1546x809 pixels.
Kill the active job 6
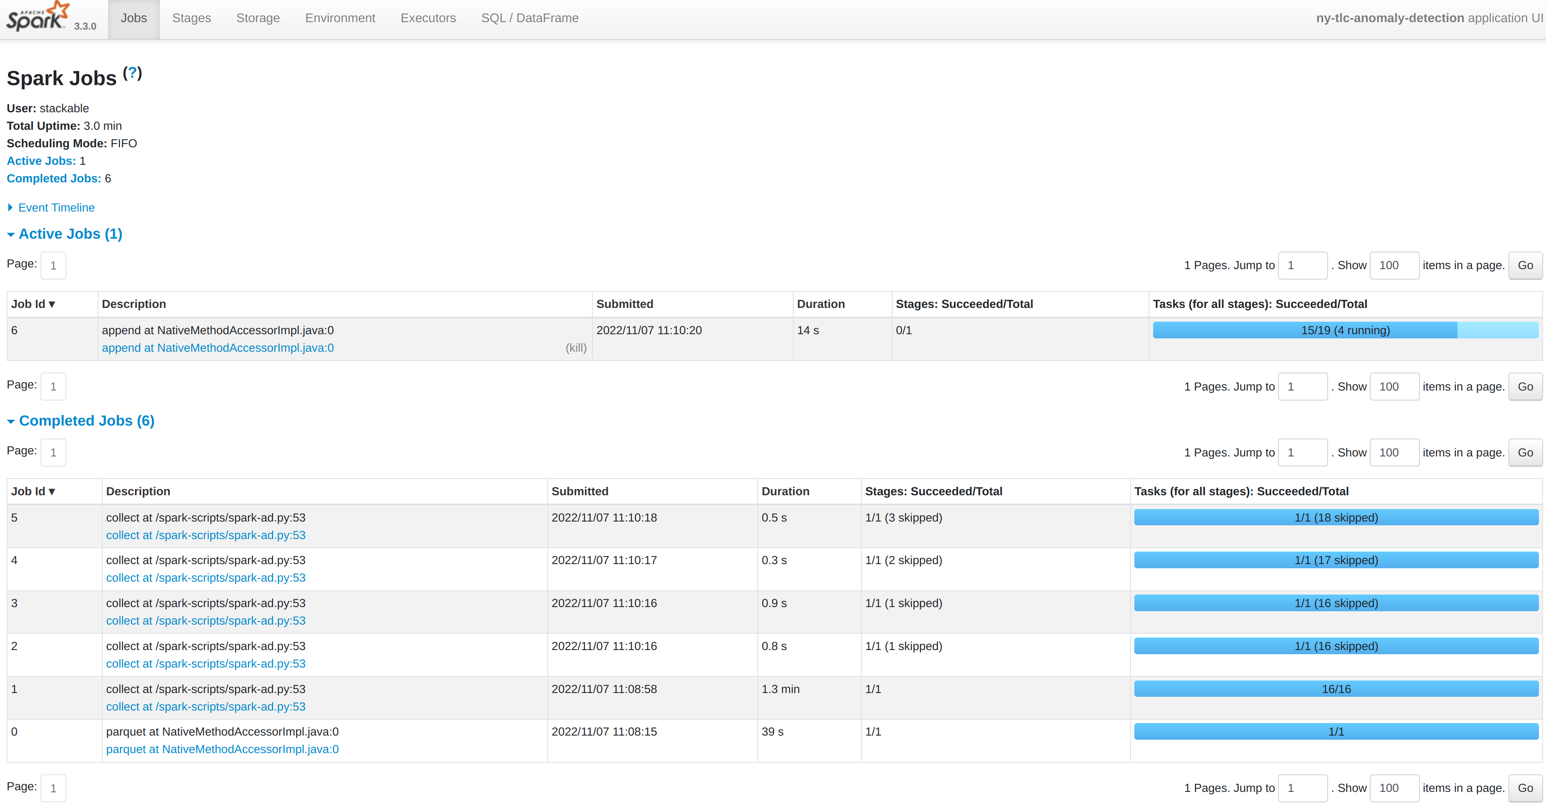coord(576,348)
